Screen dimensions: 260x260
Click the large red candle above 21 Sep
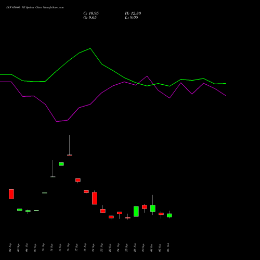95,198
